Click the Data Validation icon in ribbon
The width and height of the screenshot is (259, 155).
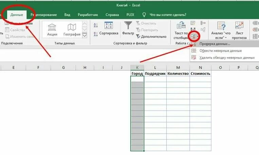(x=193, y=36)
